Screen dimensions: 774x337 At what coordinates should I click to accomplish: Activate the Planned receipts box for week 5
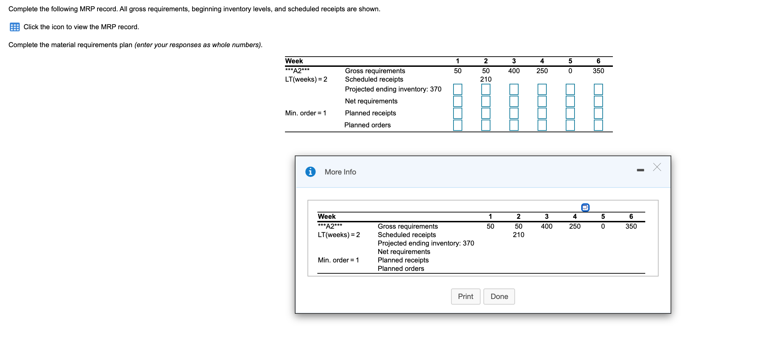[x=570, y=113]
